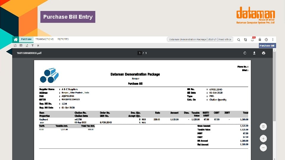Viewport: 285px width, 160px height.
Task: Open the search magnifier icon
Action: [238, 39]
